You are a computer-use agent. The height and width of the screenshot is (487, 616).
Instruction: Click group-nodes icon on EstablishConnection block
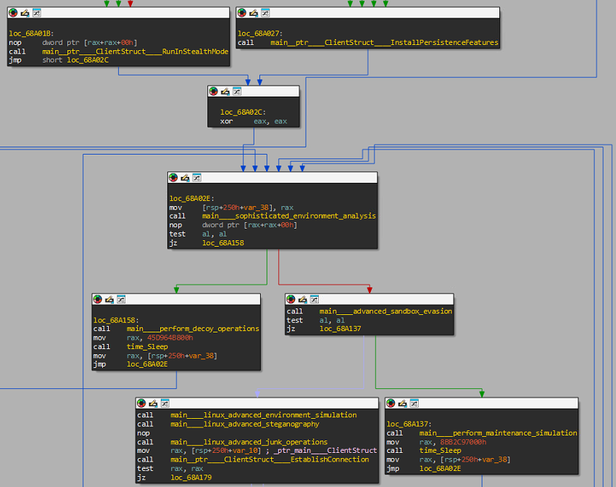point(165,404)
